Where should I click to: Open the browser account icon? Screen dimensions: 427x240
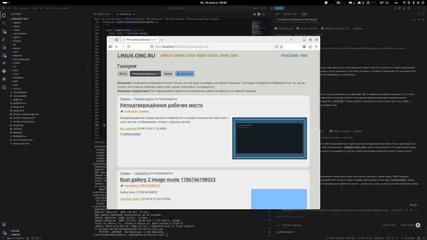304,47
